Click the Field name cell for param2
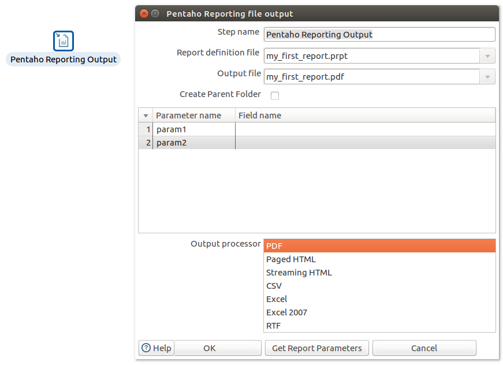Screen dimensions: 503x365 tap(366, 143)
